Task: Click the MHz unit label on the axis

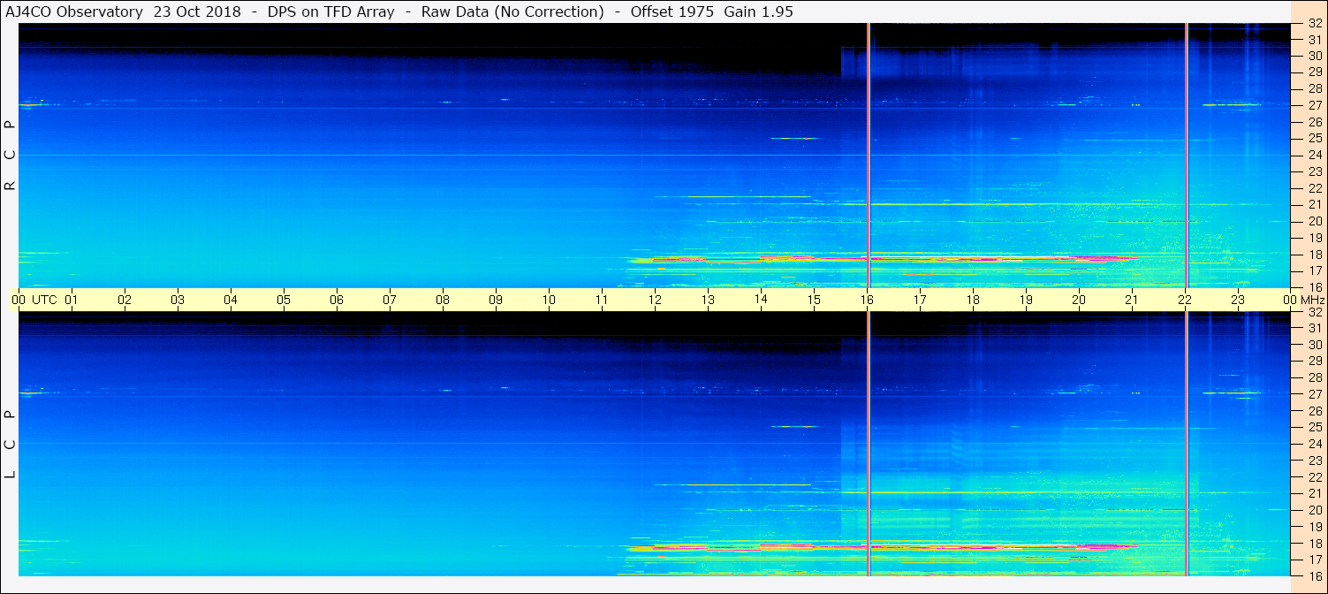Action: pyautogui.click(x=1312, y=300)
